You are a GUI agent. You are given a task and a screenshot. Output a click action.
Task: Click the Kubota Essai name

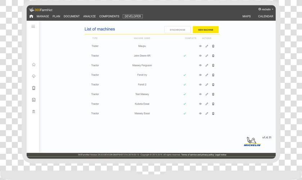(142, 104)
